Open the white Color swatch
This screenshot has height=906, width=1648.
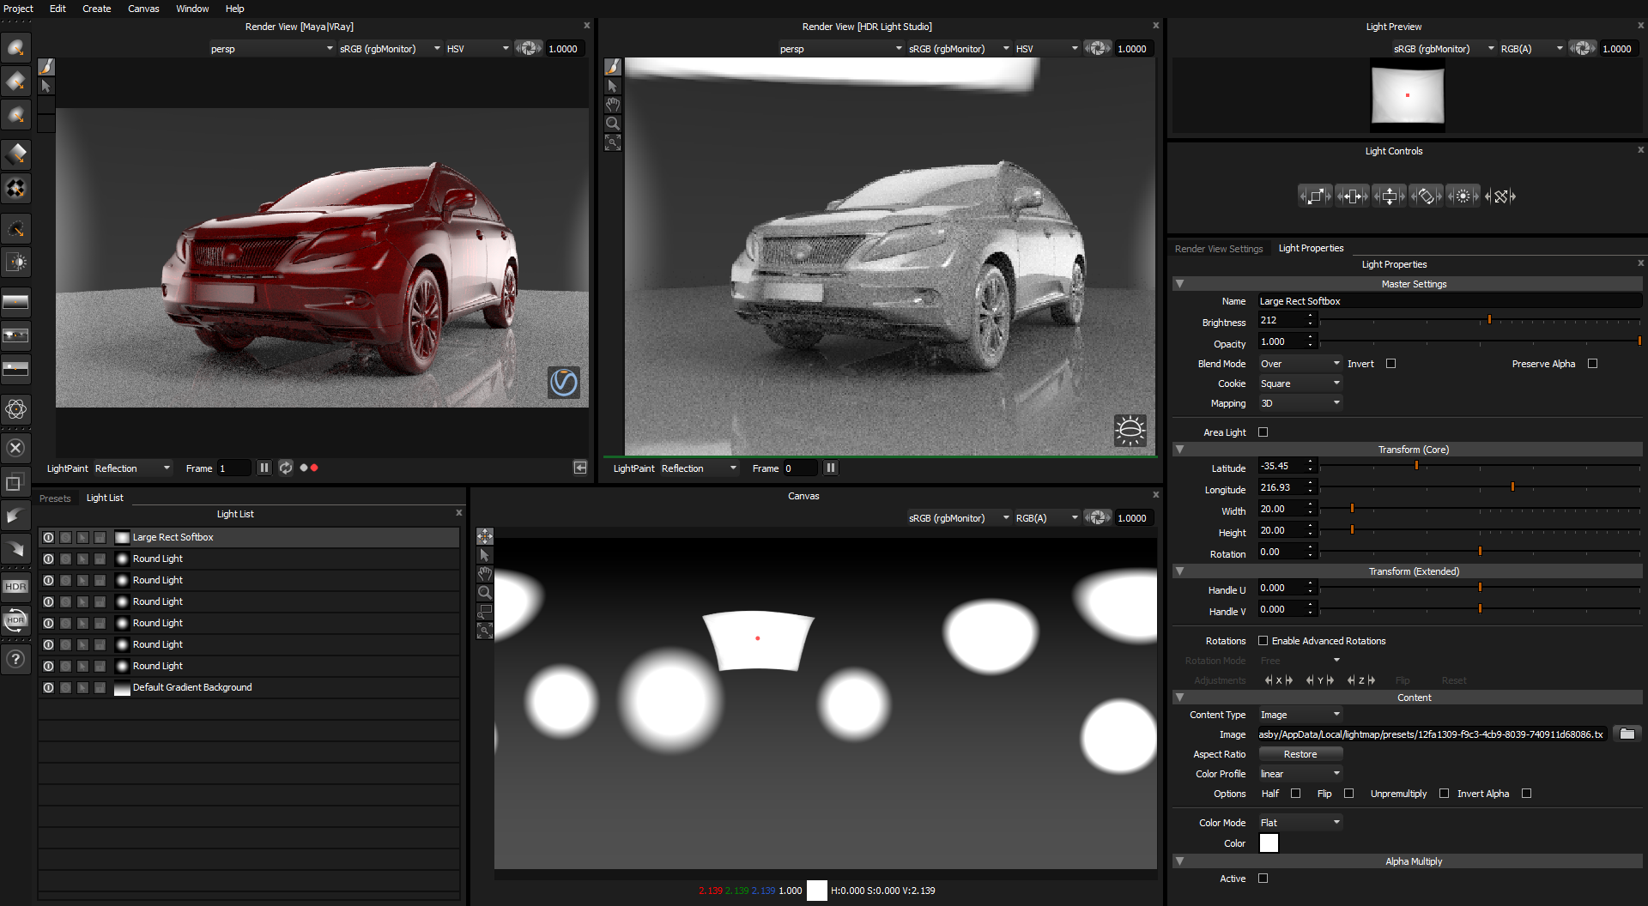[x=1269, y=843]
